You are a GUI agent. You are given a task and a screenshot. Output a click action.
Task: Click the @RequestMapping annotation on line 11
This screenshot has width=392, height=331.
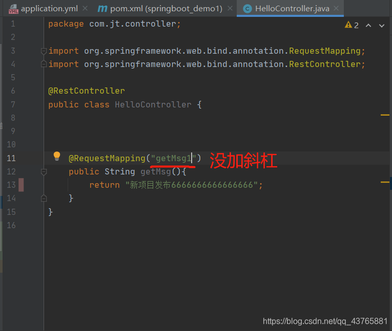(107, 159)
